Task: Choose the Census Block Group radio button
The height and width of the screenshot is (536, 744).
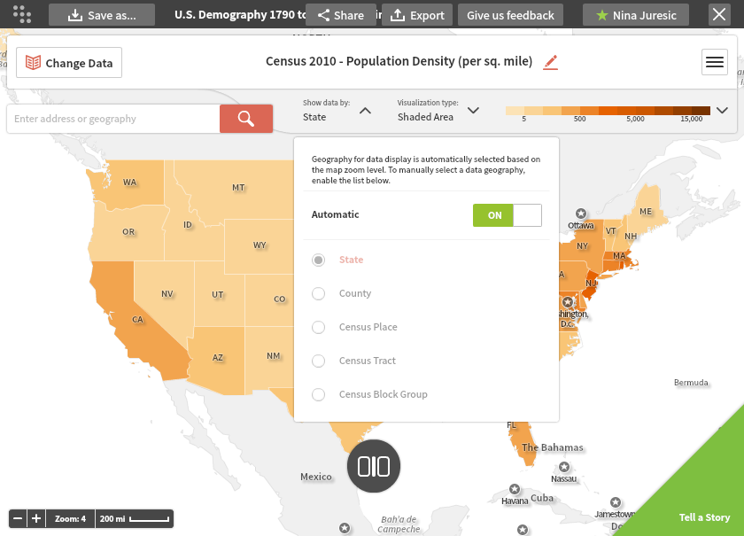Action: coord(318,394)
